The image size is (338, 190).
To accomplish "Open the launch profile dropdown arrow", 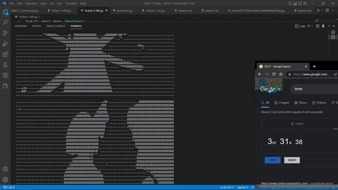I will point(312,26).
